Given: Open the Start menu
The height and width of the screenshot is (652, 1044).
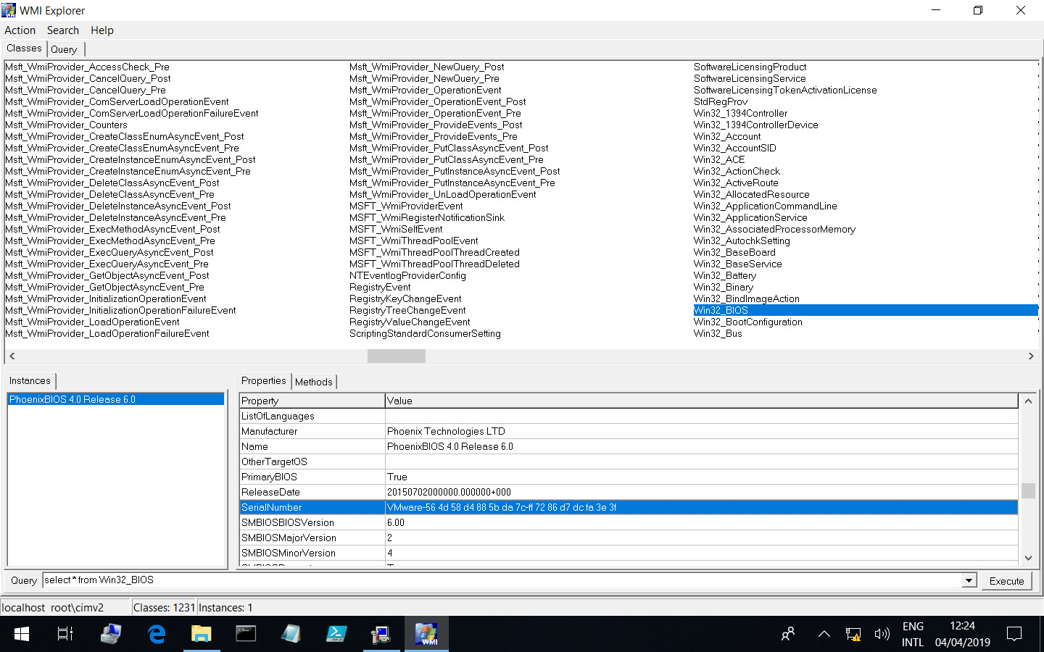Looking at the screenshot, I should pyautogui.click(x=21, y=634).
